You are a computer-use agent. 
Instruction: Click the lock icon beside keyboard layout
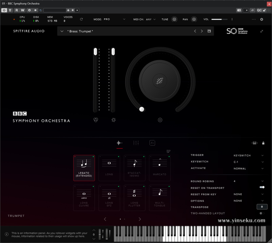[x=263, y=143]
